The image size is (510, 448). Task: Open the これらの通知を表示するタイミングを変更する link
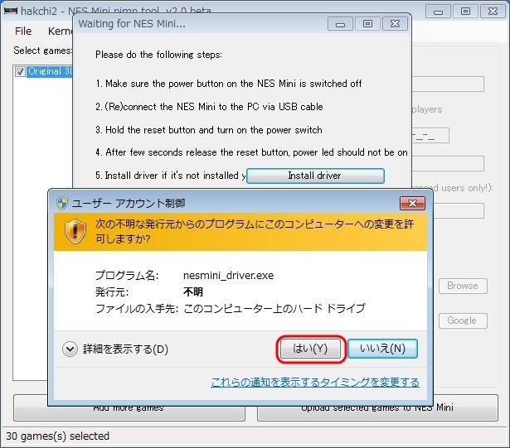pos(315,383)
